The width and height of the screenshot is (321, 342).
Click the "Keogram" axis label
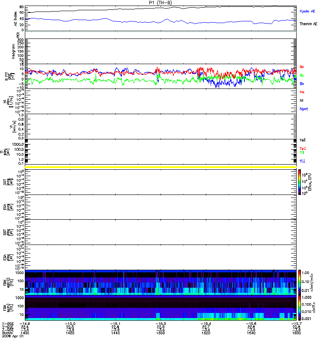13,51
